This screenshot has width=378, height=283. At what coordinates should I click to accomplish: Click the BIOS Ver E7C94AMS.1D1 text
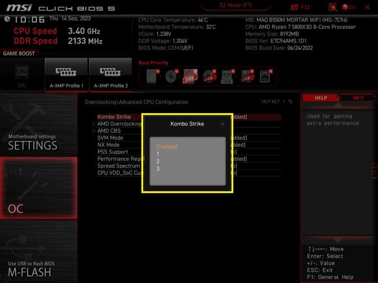click(276, 41)
